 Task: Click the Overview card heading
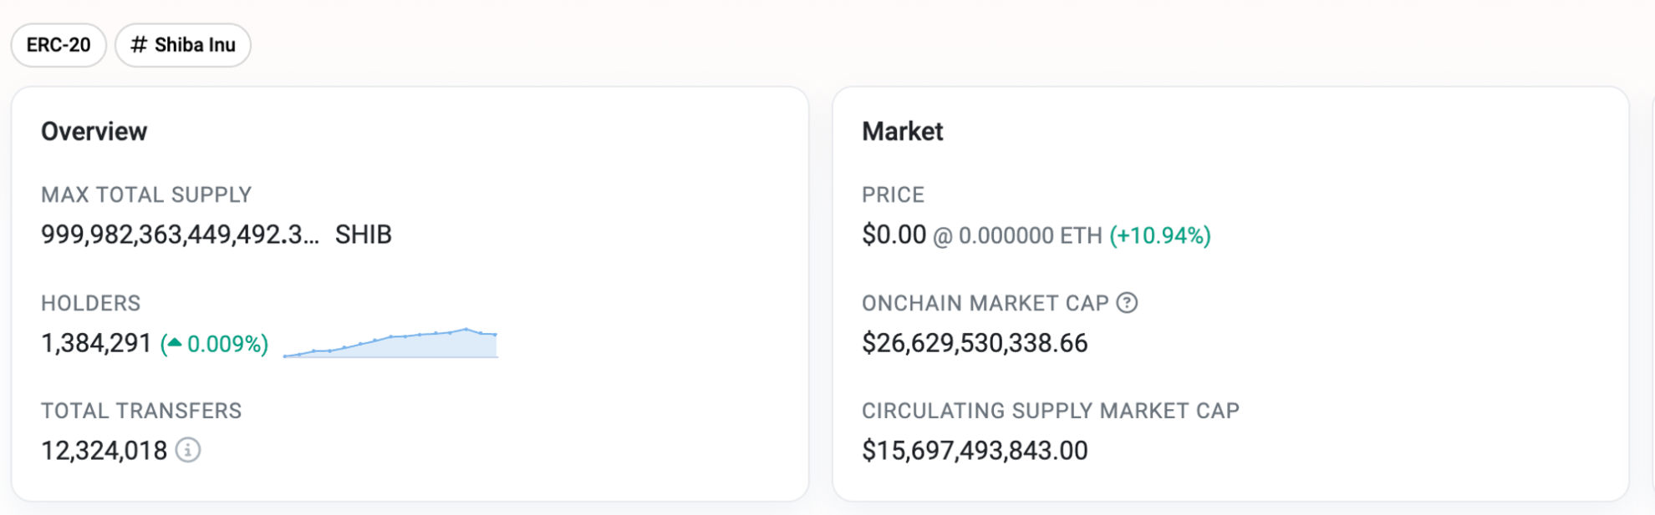point(94,132)
